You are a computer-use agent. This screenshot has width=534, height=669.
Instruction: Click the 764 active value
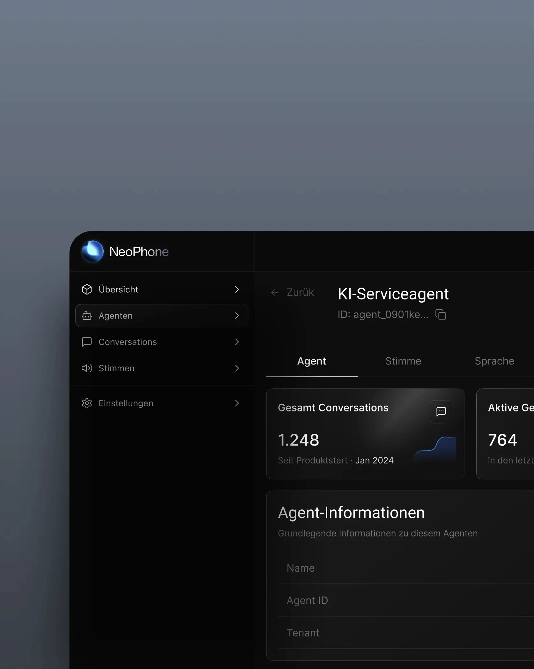coord(502,440)
